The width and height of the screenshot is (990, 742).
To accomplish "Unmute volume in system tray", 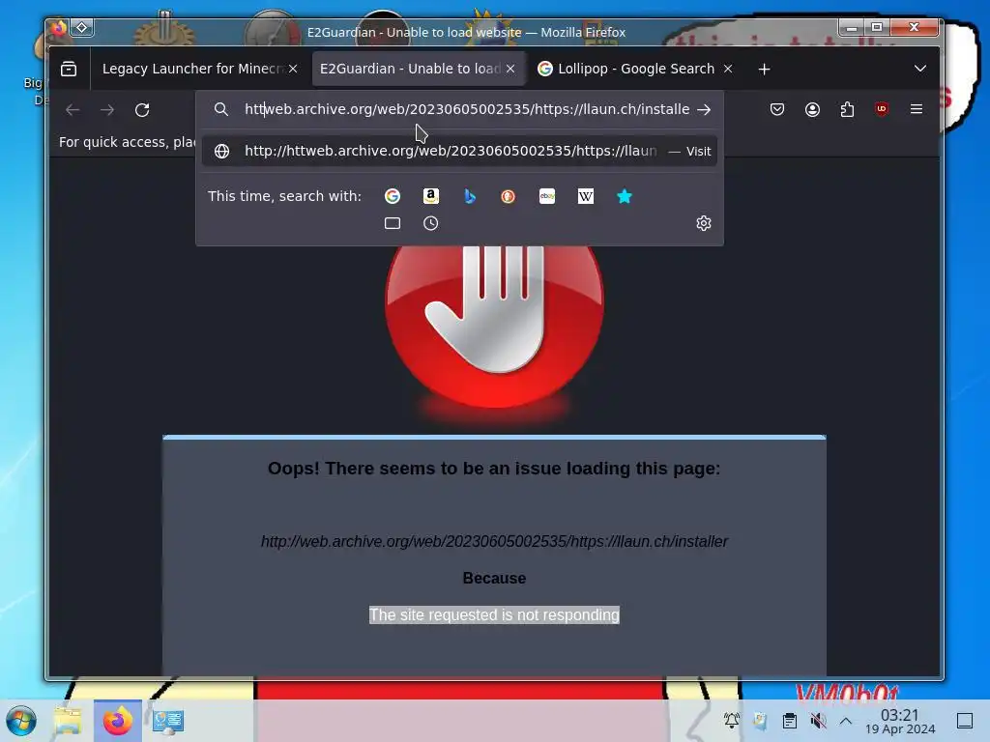I will pyautogui.click(x=818, y=721).
